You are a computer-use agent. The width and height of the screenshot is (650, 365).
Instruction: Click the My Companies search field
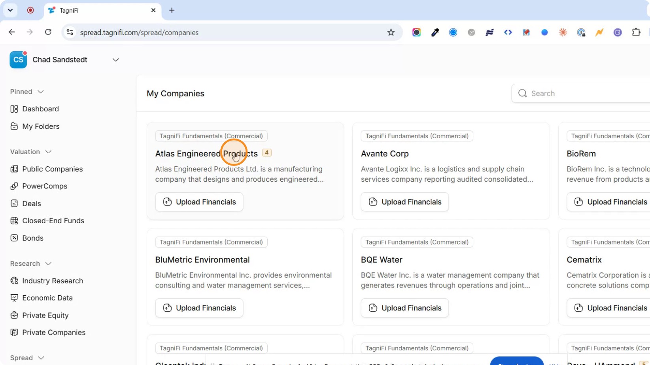point(581,93)
